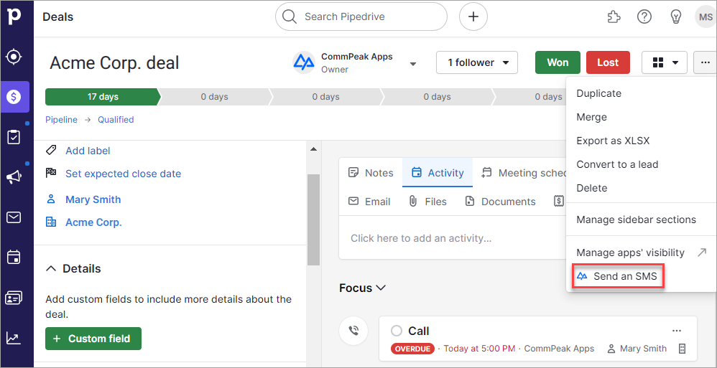
Task: Click the Qualified stage breadcrumb link
Action: [116, 120]
